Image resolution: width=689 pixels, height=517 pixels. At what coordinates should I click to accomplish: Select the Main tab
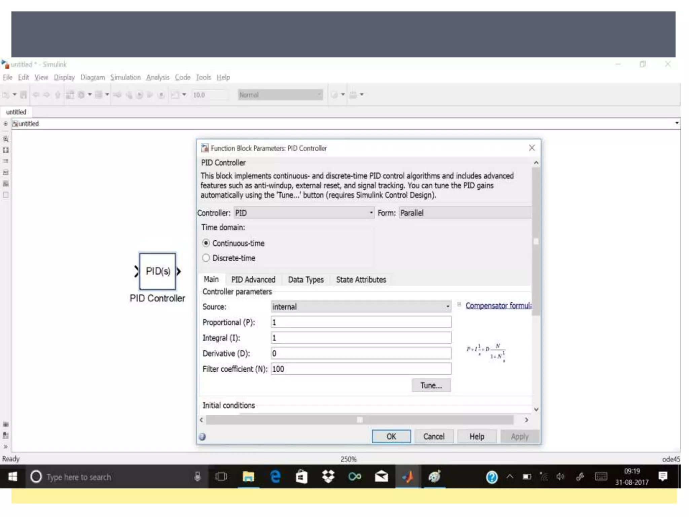click(x=211, y=279)
